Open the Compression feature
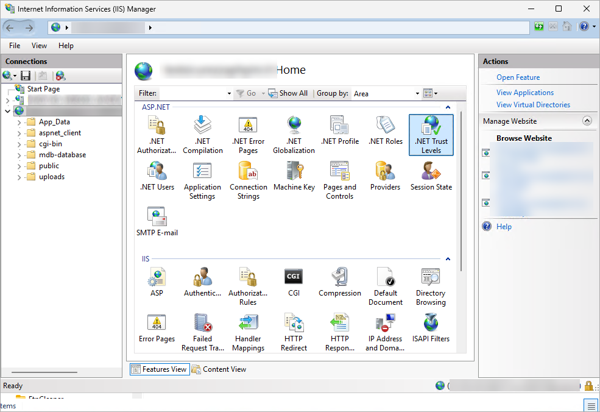The height and width of the screenshot is (412, 600). point(340,282)
